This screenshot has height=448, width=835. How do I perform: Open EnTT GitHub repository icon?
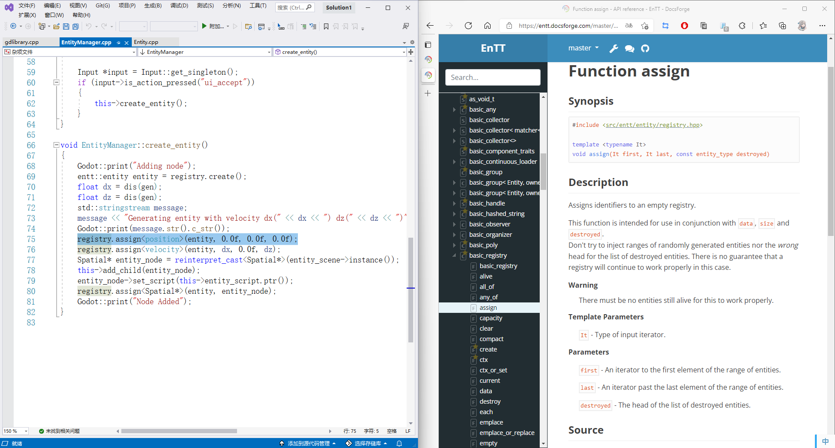[645, 48]
